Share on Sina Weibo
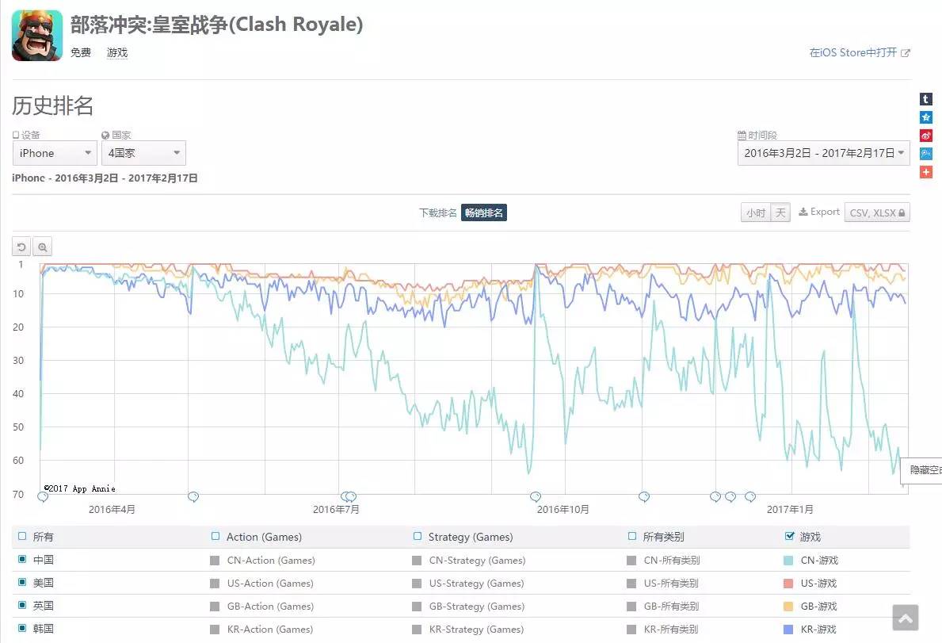Viewport: 942px width, 643px height. click(x=926, y=136)
